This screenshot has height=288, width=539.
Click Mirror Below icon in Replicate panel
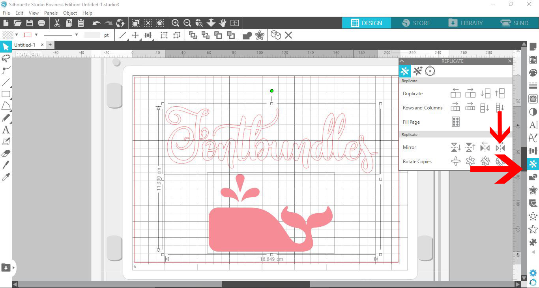[456, 147]
